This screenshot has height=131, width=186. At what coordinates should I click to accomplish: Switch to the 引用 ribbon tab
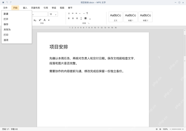coord(46,8)
